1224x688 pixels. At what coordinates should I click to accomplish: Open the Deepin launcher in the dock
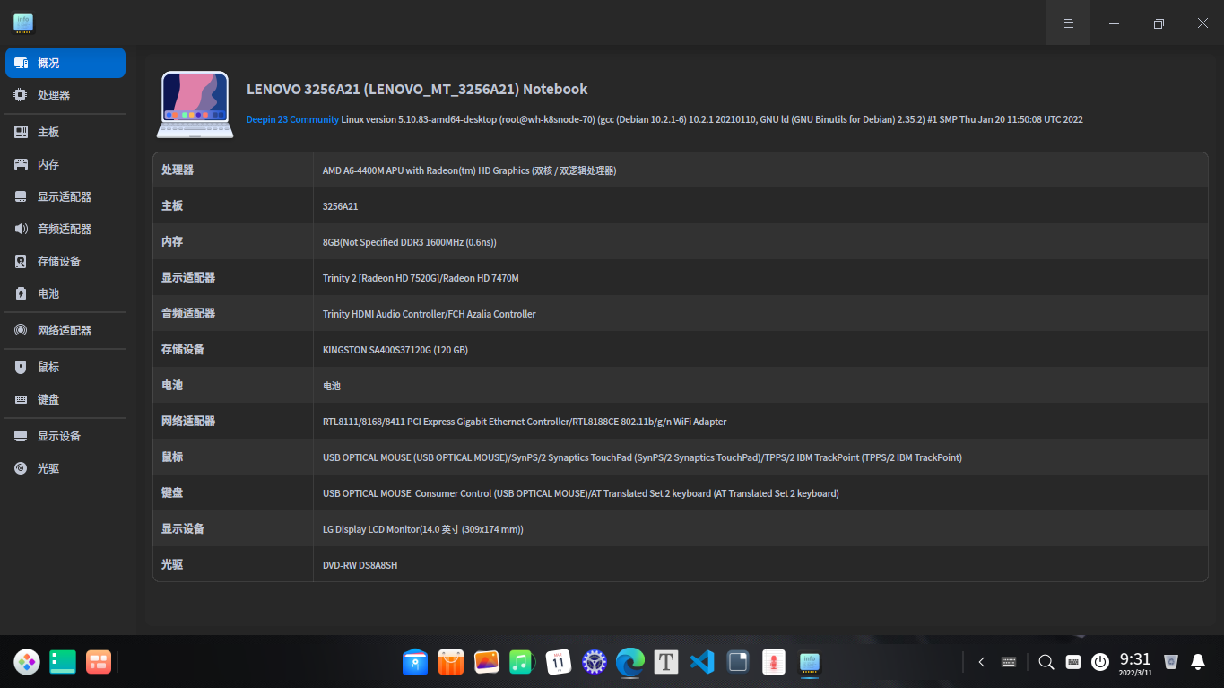click(27, 662)
